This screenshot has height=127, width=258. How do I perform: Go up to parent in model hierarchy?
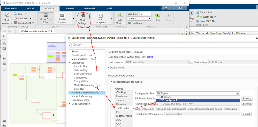(x=15, y=31)
